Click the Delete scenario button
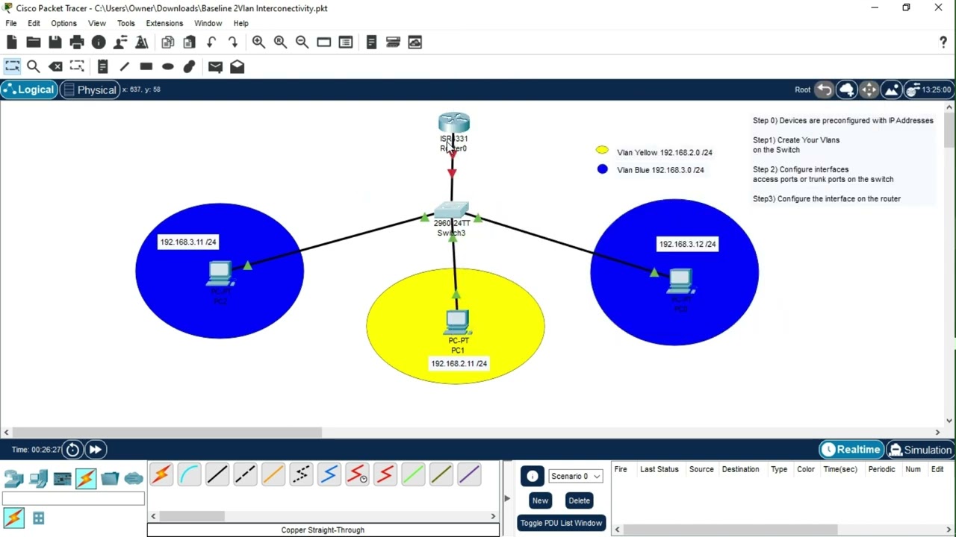 pos(579,500)
